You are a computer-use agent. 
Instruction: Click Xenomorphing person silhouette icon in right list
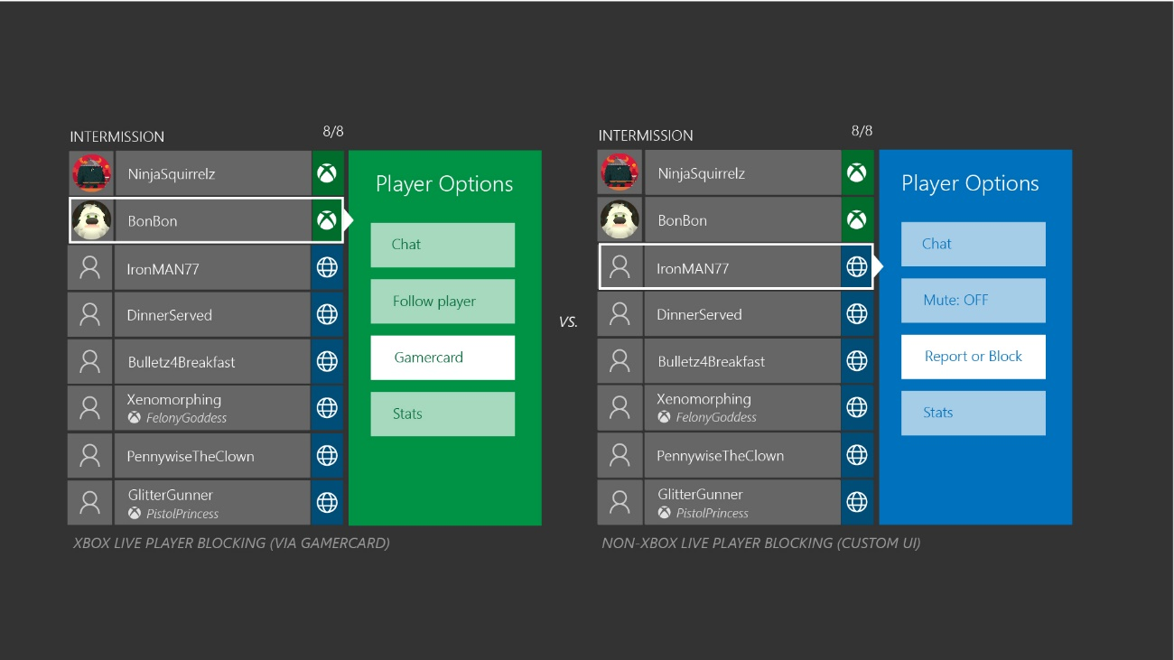pos(620,407)
